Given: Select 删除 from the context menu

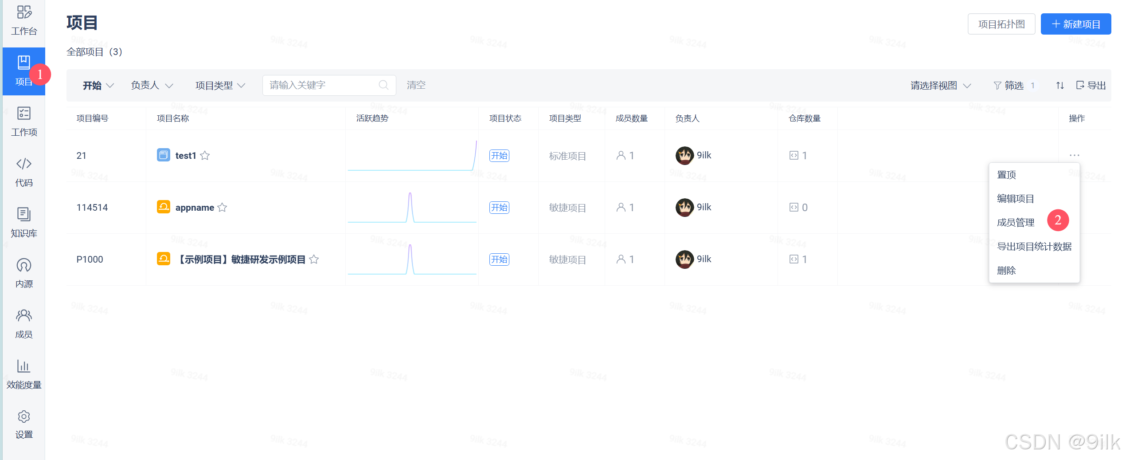Looking at the screenshot, I should point(1034,271).
